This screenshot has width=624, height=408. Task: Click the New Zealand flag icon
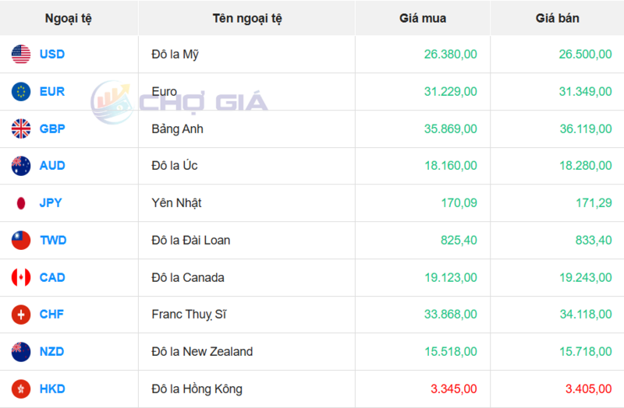21,352
